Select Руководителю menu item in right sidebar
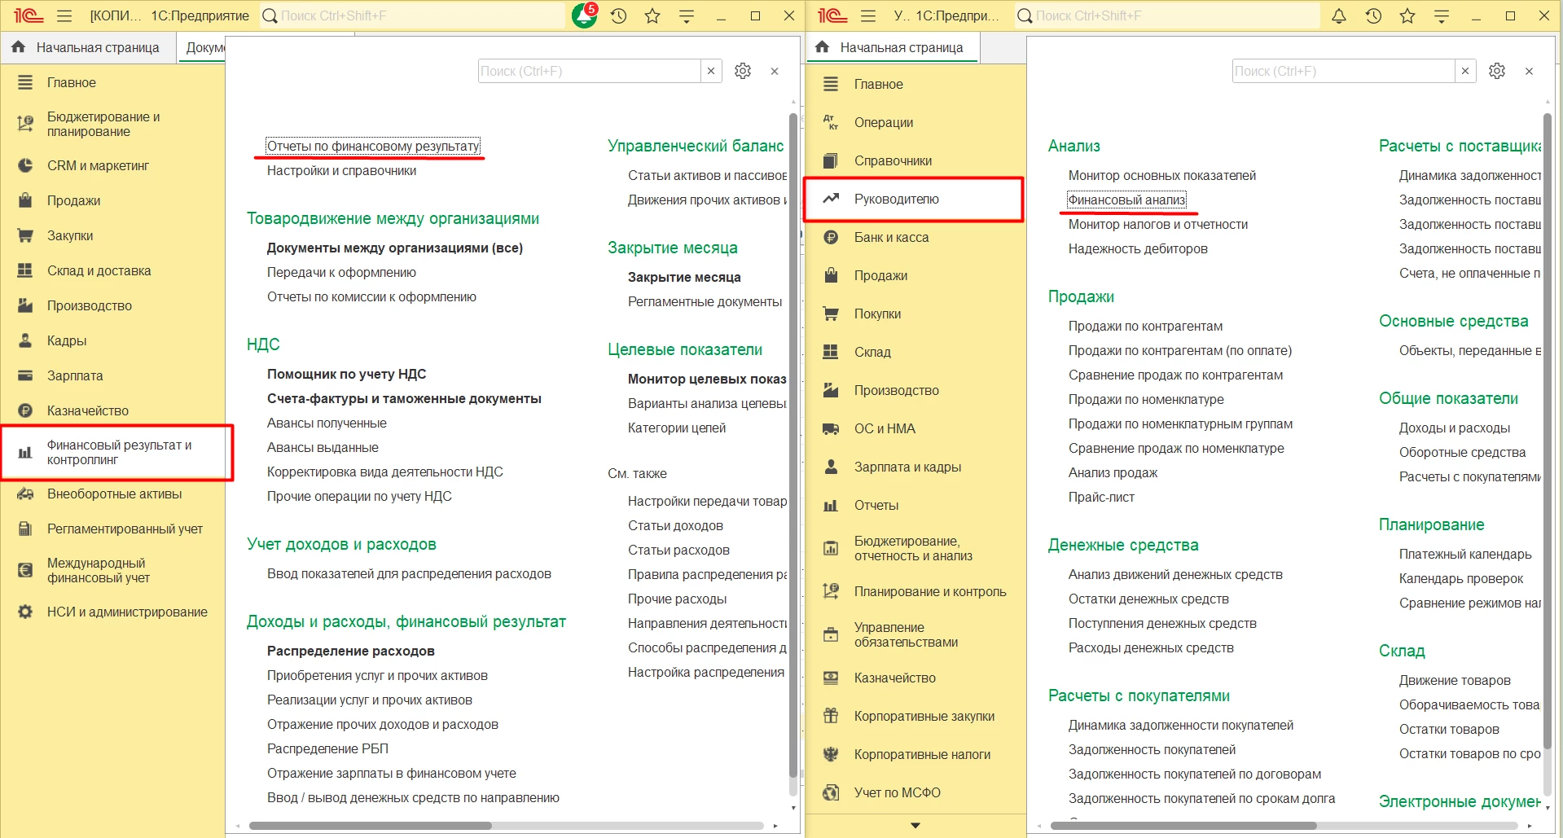The width and height of the screenshot is (1563, 838). coord(914,199)
